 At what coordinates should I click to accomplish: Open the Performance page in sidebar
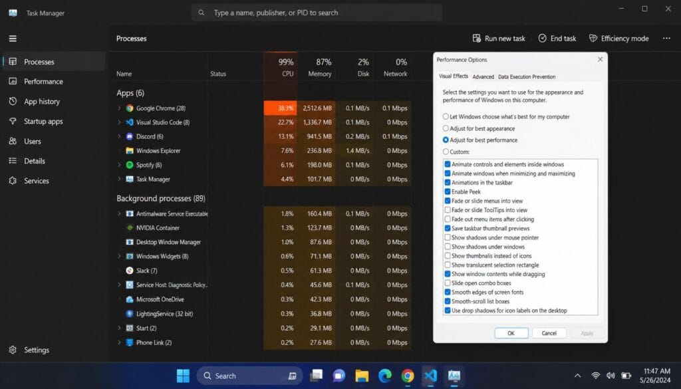pos(53,82)
